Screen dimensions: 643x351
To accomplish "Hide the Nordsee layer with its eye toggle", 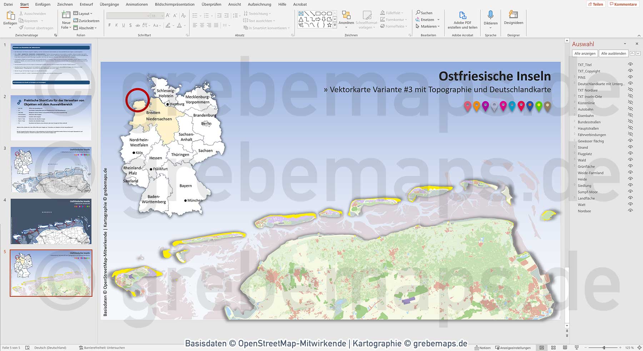I will [630, 211].
